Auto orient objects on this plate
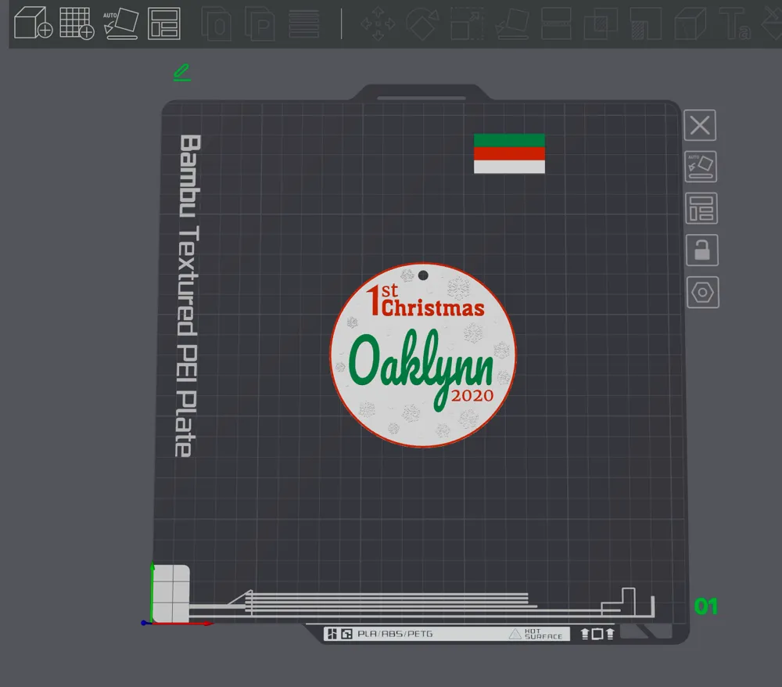This screenshot has height=687, width=782. [x=701, y=167]
